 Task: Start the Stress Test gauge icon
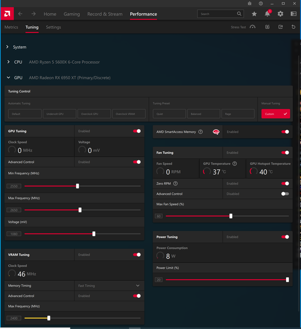(253, 27)
